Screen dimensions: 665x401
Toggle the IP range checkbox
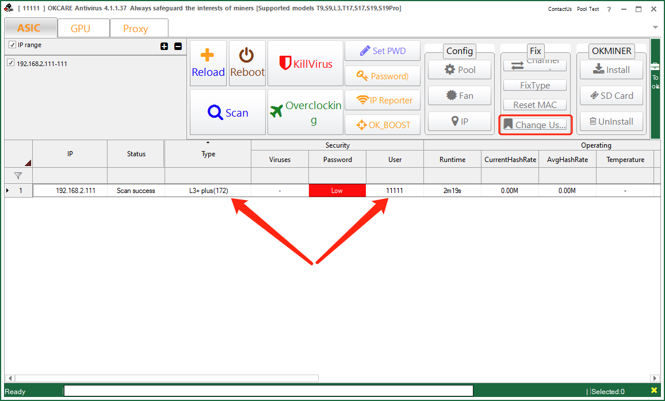click(13, 45)
